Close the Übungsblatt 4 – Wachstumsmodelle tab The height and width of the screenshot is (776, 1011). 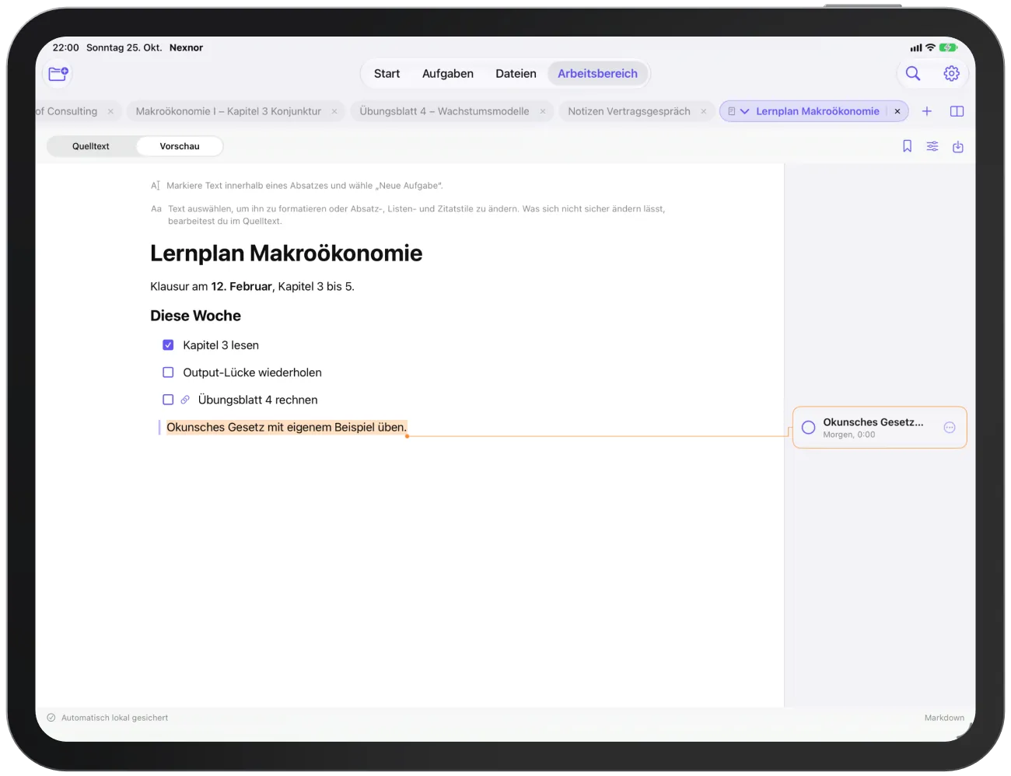(543, 111)
